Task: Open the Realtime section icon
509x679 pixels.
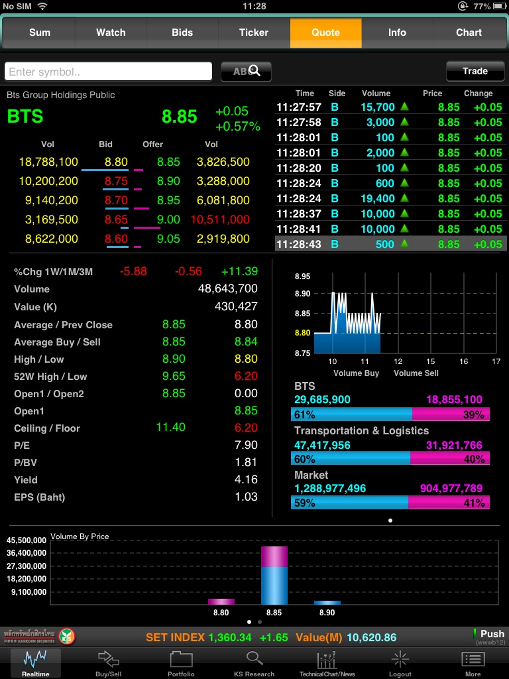Action: (36, 663)
